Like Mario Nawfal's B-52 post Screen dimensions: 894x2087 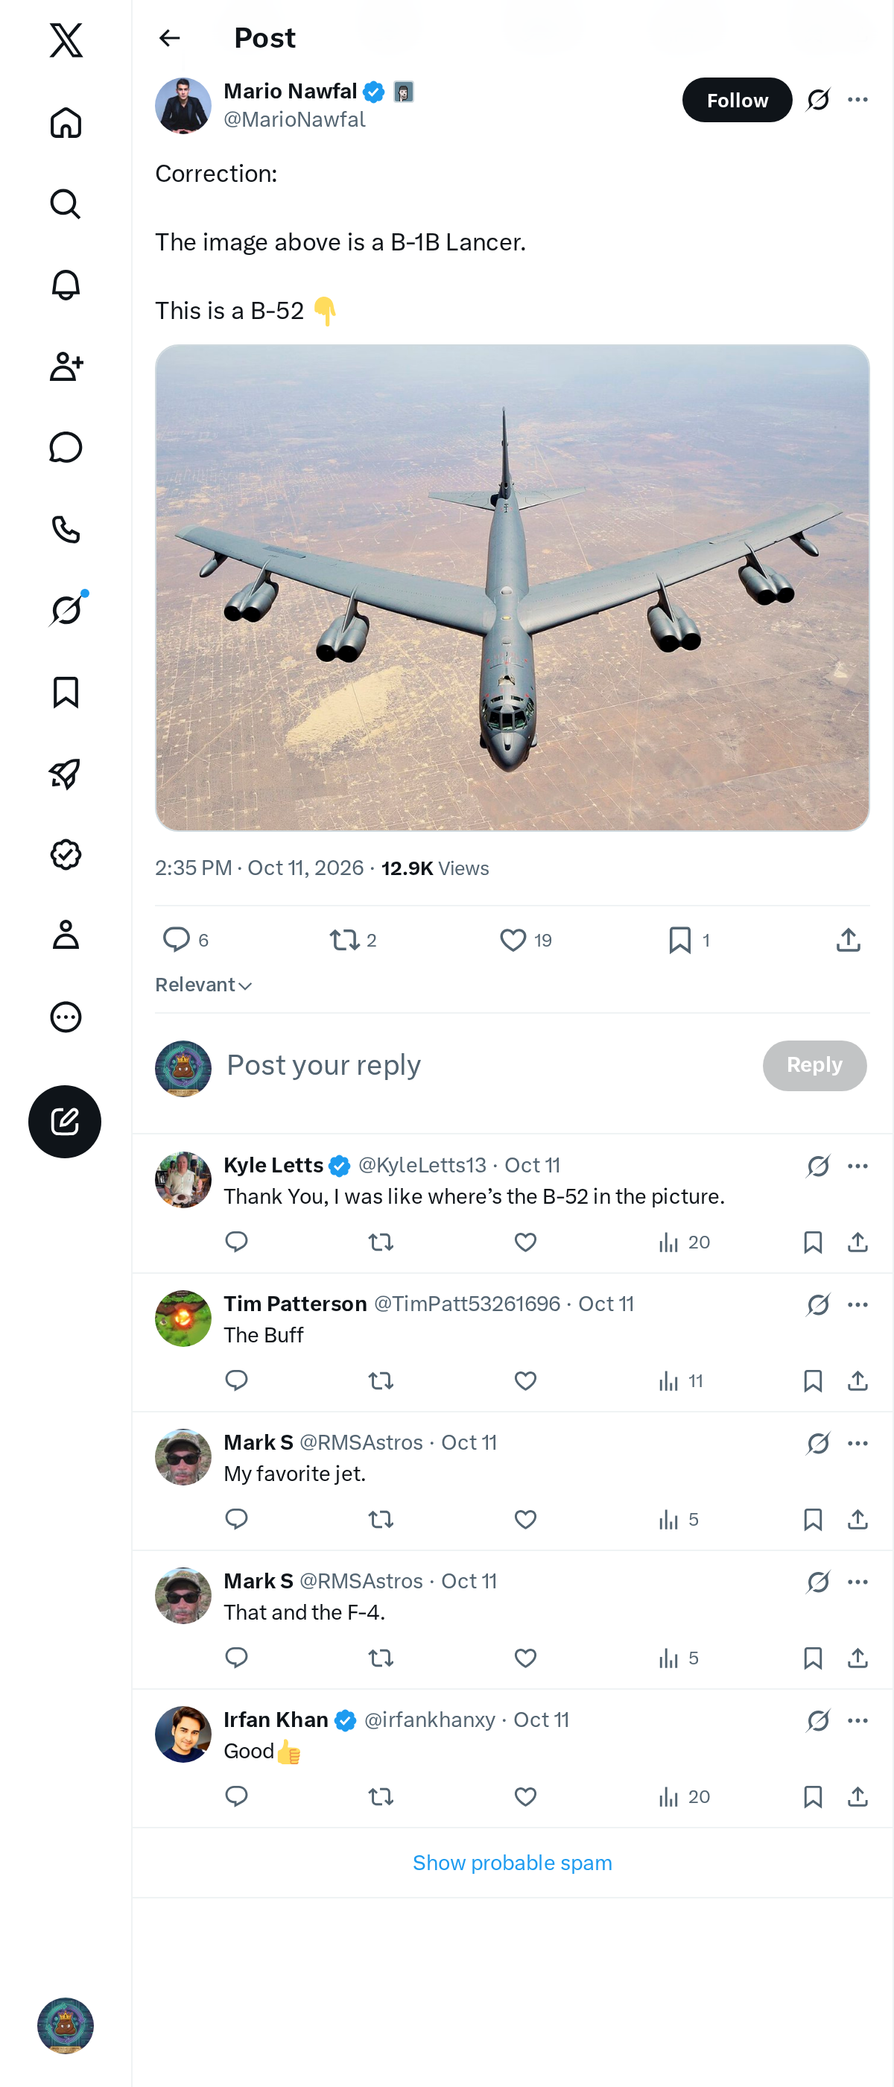(513, 940)
